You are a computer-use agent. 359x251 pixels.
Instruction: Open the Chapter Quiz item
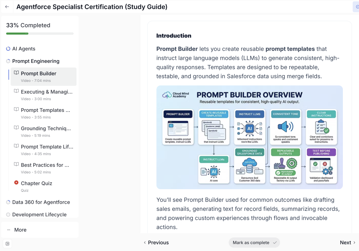(x=43, y=186)
